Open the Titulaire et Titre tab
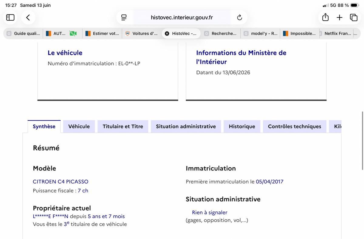This screenshot has height=239, width=364. (x=123, y=126)
